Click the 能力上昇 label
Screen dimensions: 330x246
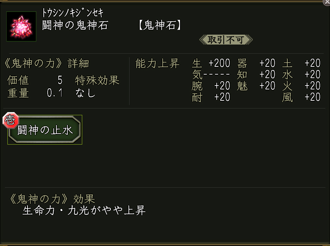157,64
